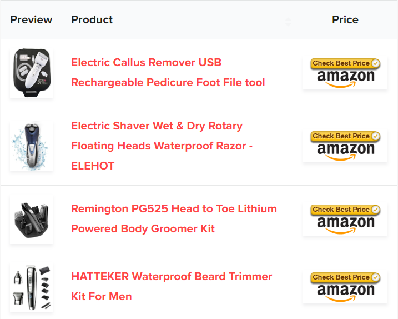The image size is (398, 319).
Task: Click the Price column header
Action: (x=345, y=20)
